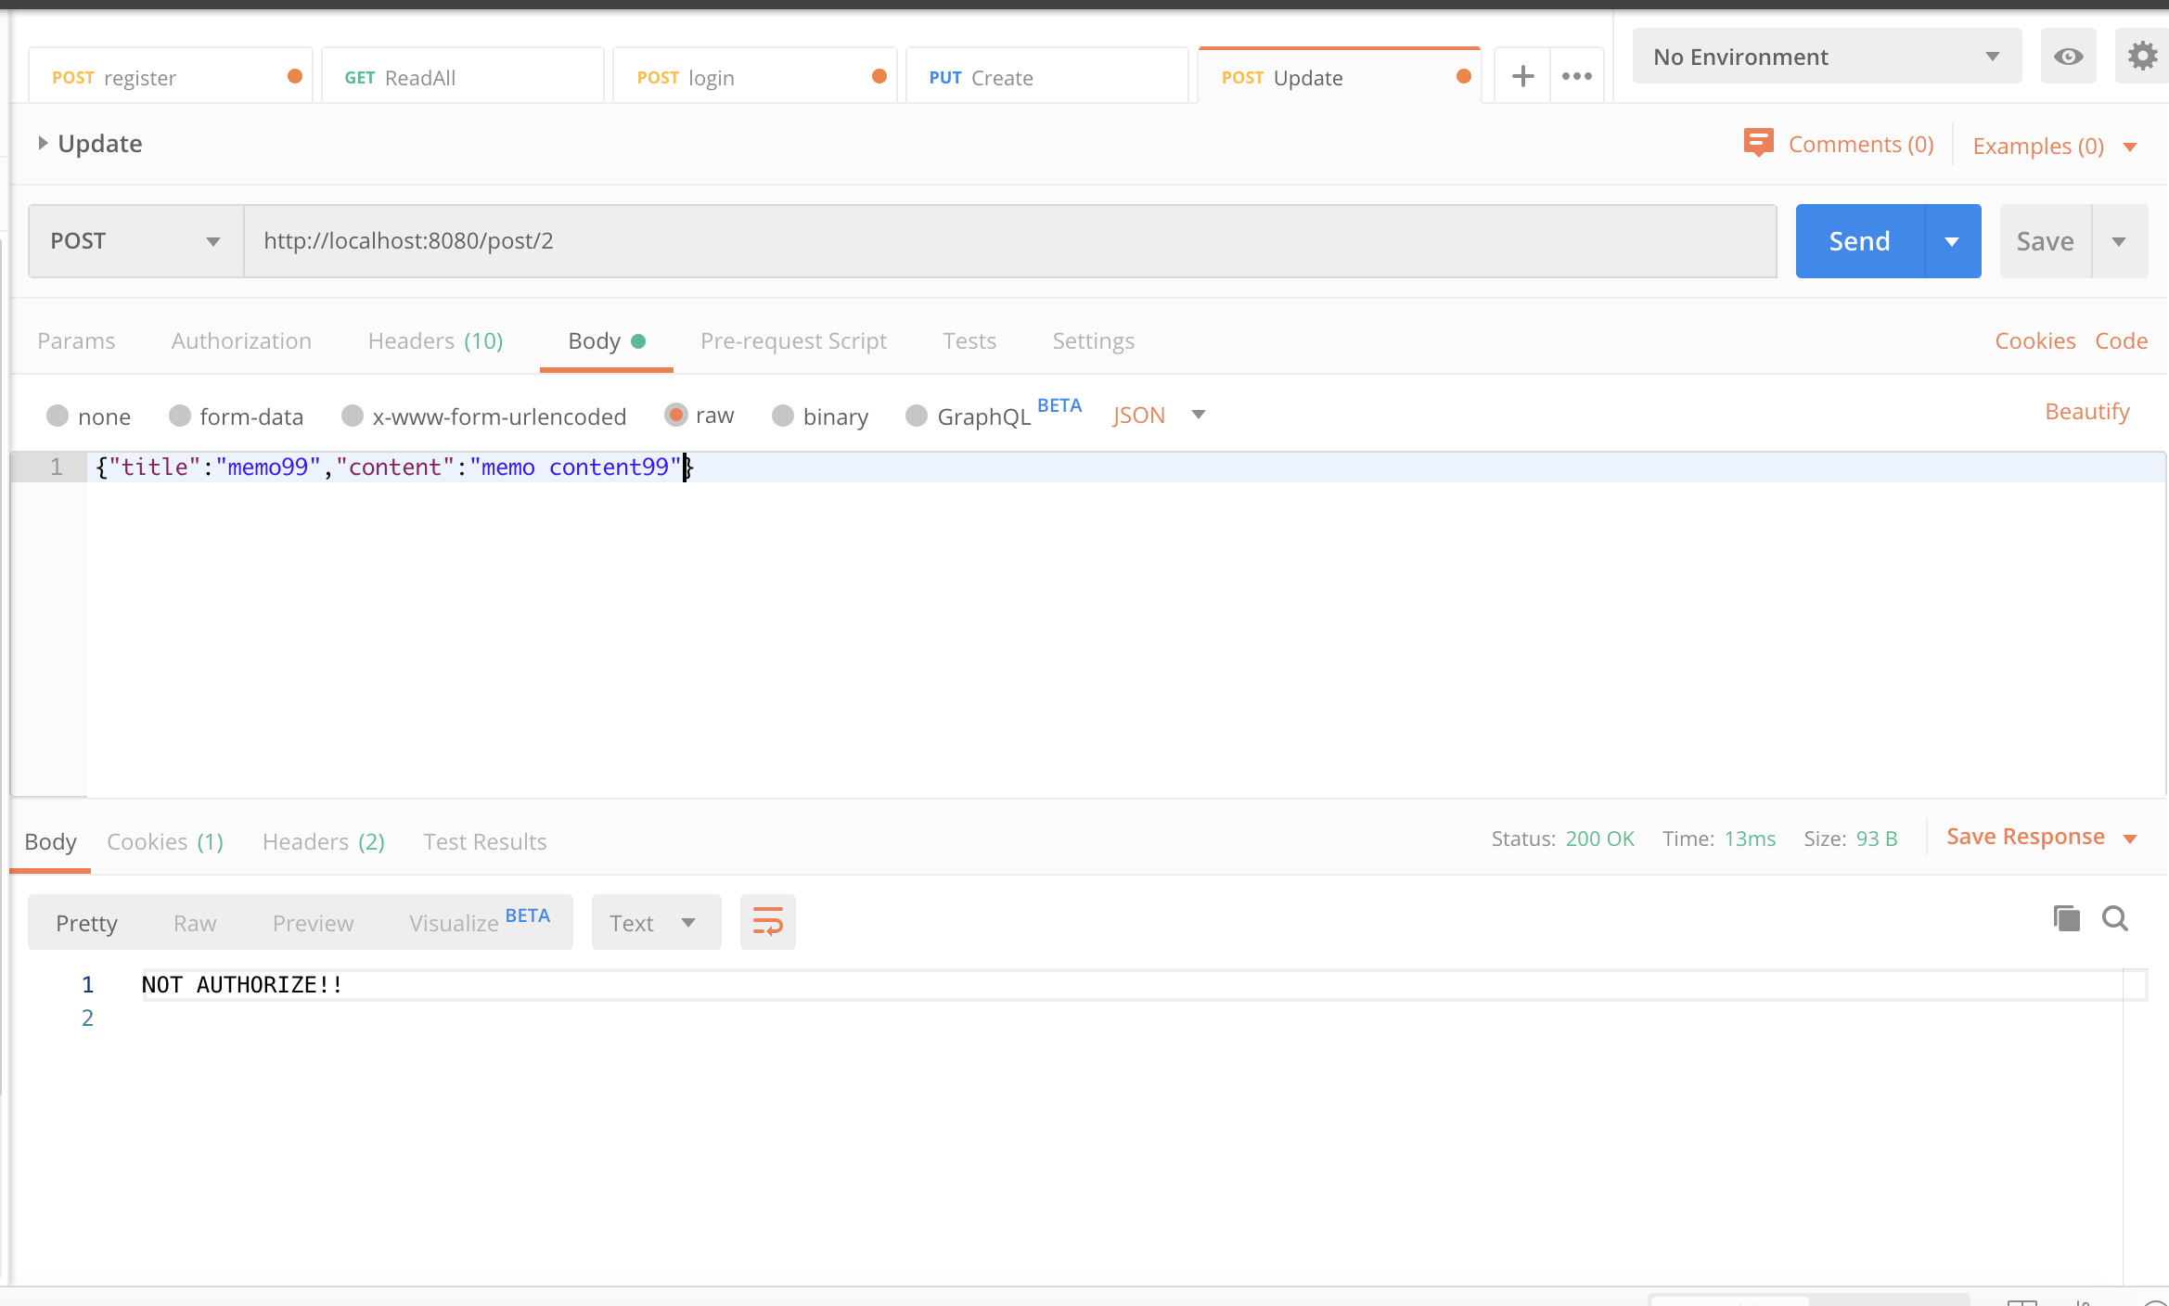This screenshot has height=1306, width=2169.
Task: Select the form-data body radio button
Action: 180,416
